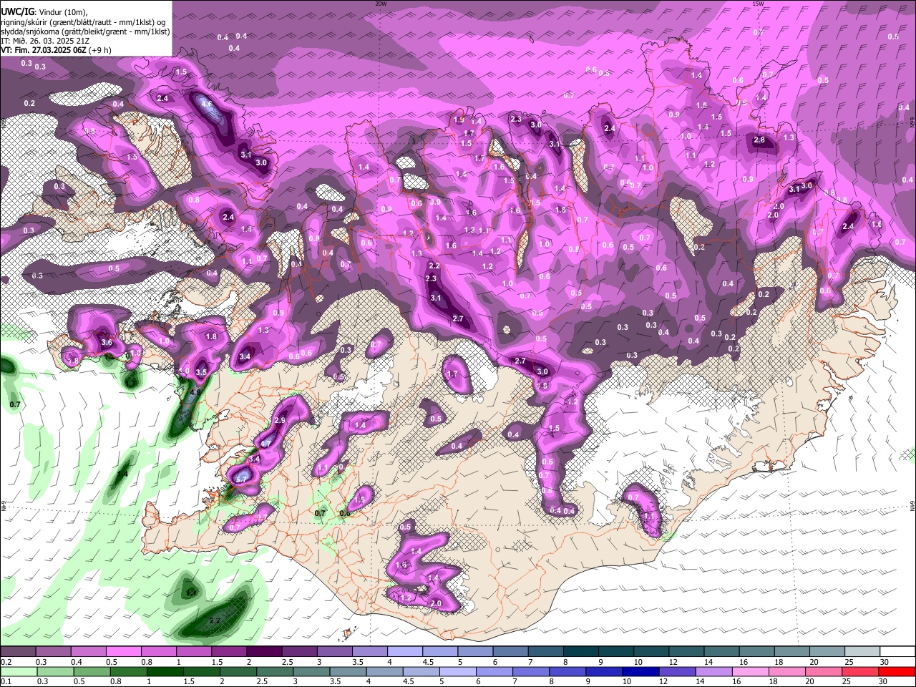Click the 4.6 snowfall value on the map
The width and height of the screenshot is (916, 687).
point(207,104)
